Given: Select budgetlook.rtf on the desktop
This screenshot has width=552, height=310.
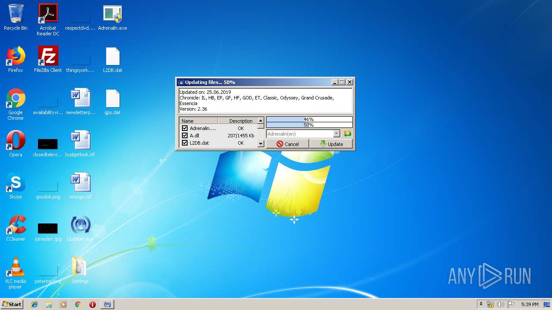Looking at the screenshot, I should (80, 144).
